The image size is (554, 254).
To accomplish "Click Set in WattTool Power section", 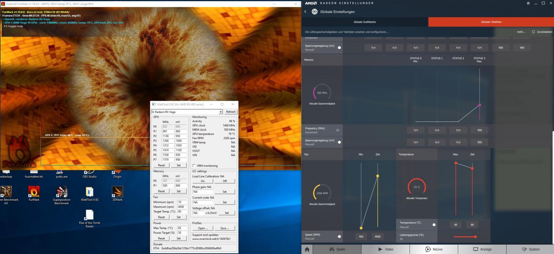I will point(179,238).
